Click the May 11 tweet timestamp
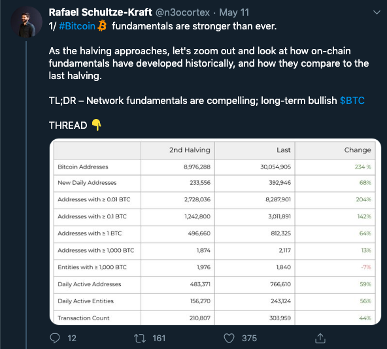The width and height of the screenshot is (387, 349). [x=234, y=12]
